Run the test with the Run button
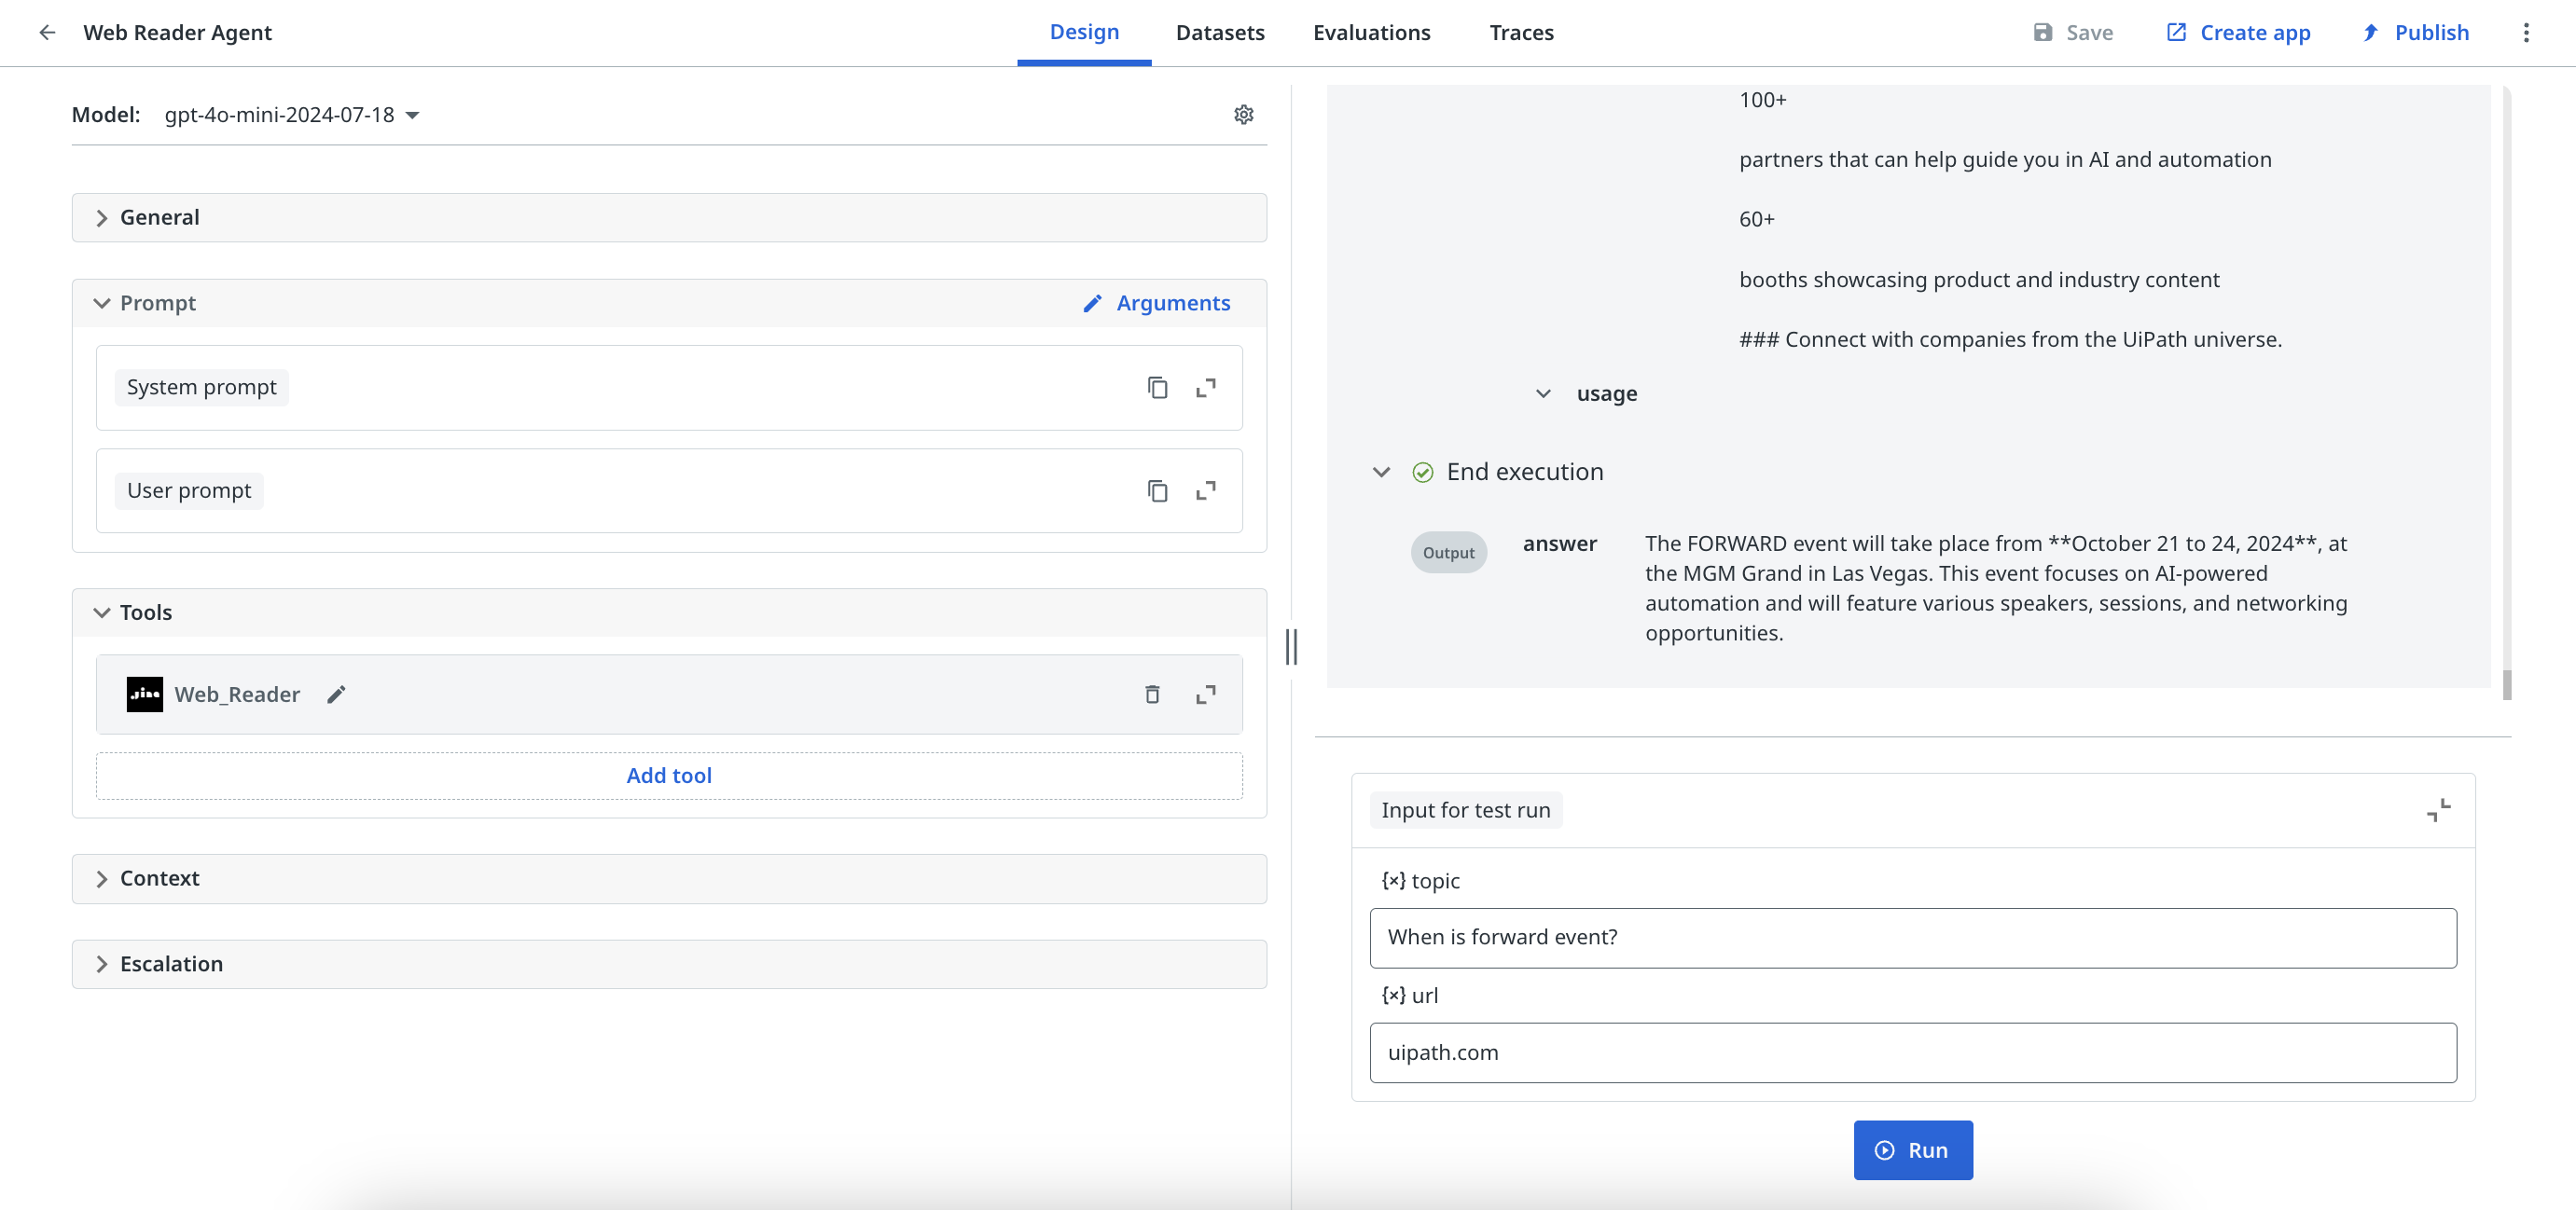 click(1912, 1150)
